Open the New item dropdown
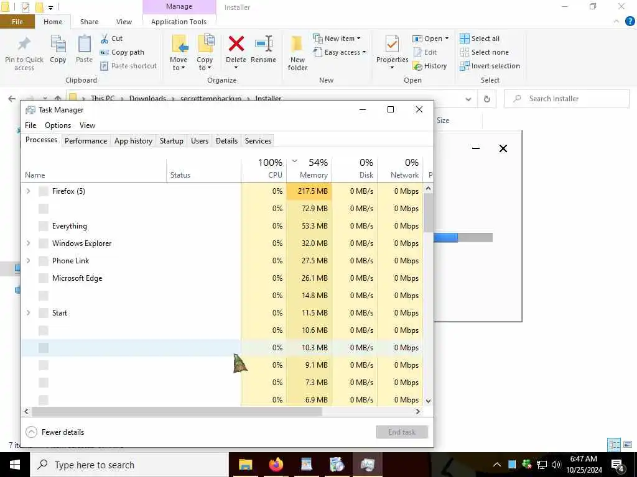637x477 pixels. (337, 39)
